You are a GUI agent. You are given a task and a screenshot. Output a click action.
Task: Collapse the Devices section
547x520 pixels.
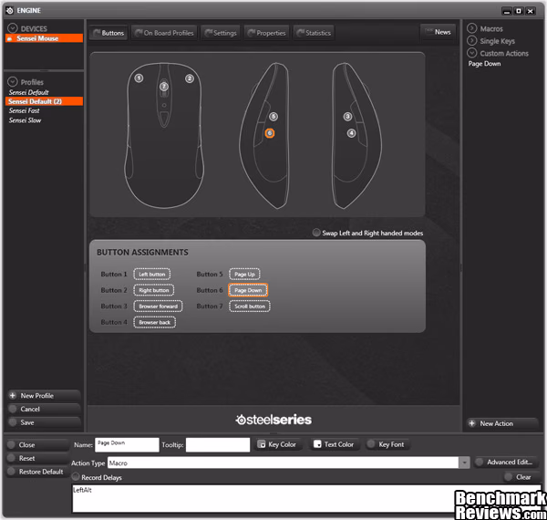point(13,28)
